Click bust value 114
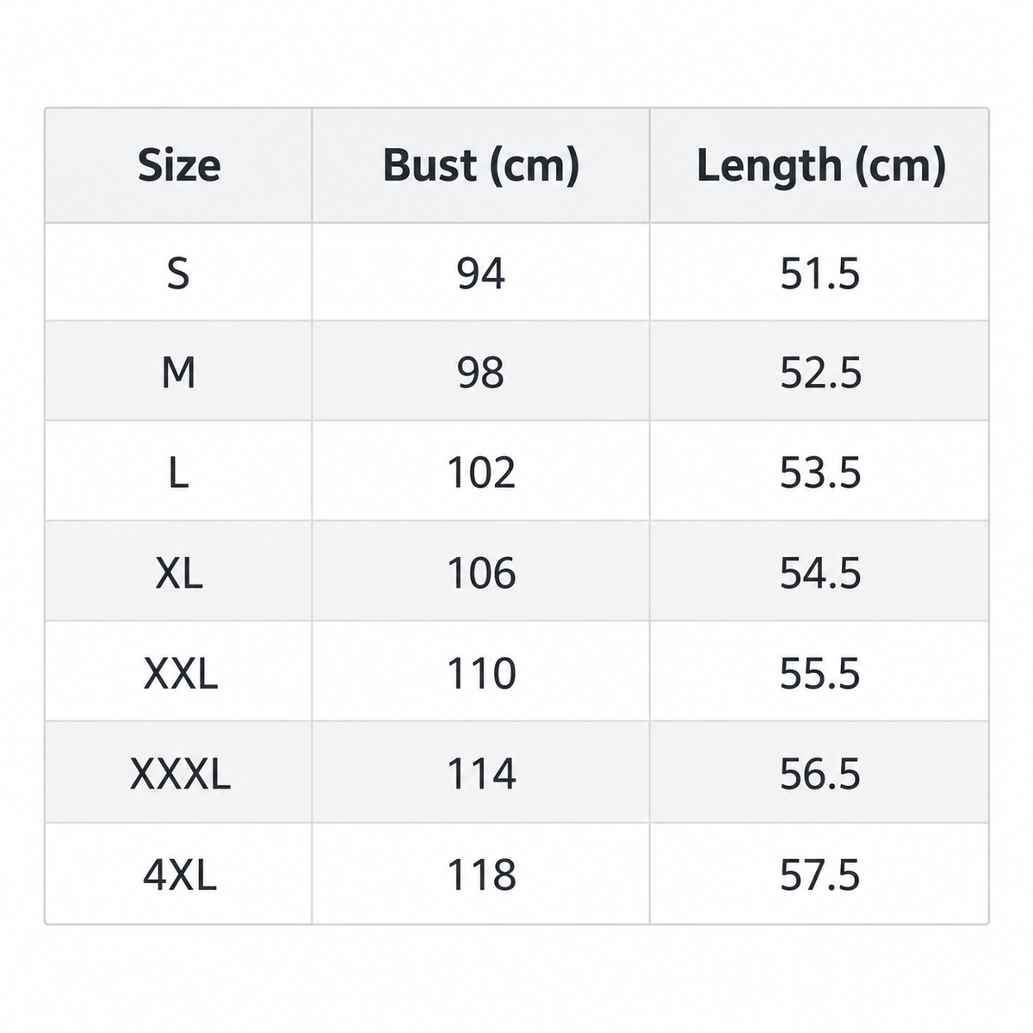Image resolution: width=1033 pixels, height=1033 pixels. [x=480, y=773]
